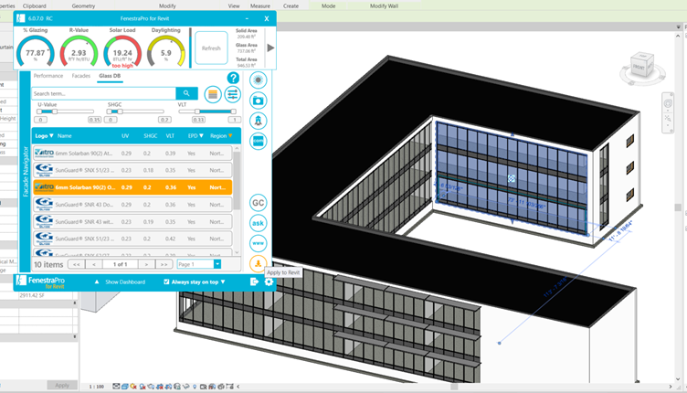687x393 pixels.
Task: Click the light bulb reveal hidden elements icon
Action: coord(195,387)
